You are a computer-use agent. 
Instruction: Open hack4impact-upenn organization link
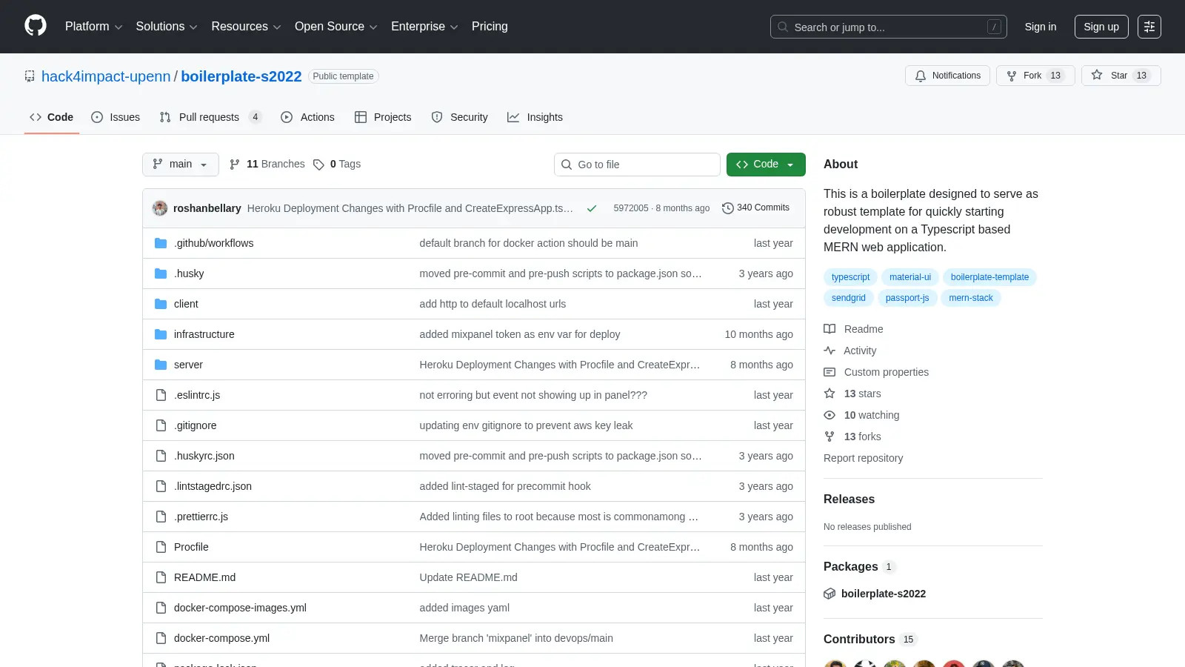[106, 76]
